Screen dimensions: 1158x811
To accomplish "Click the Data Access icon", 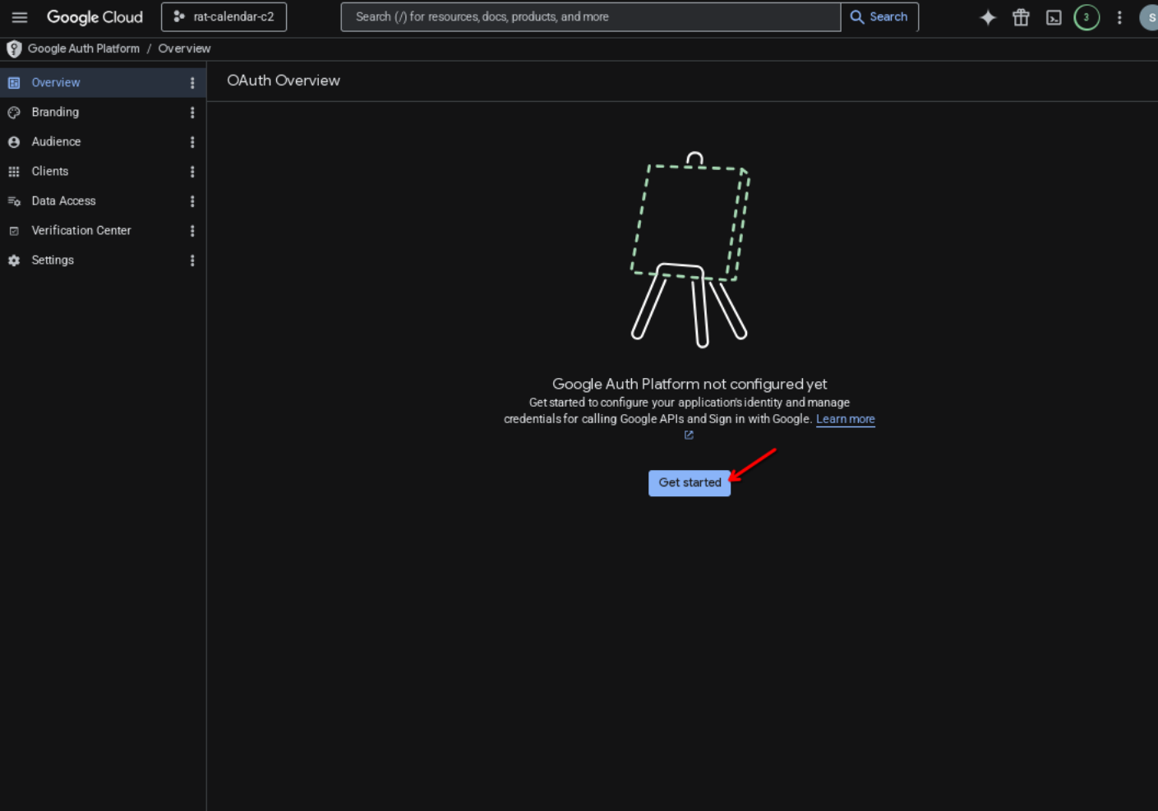I will tap(14, 201).
